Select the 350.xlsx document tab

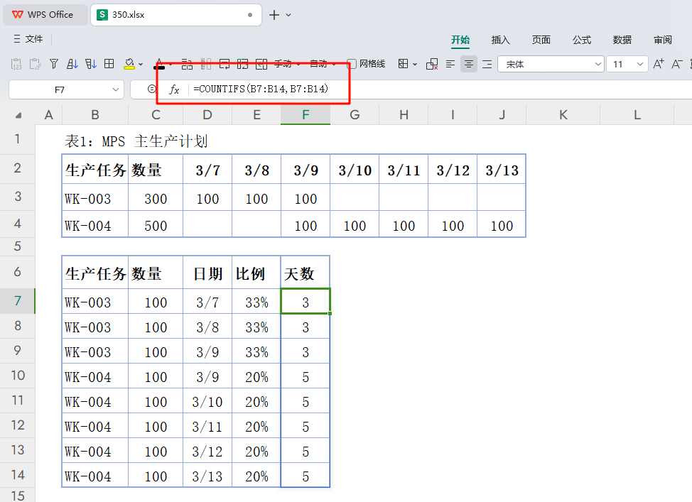pyautogui.click(x=175, y=15)
